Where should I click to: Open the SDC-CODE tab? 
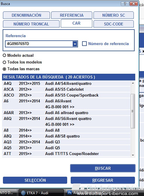(x=114, y=24)
